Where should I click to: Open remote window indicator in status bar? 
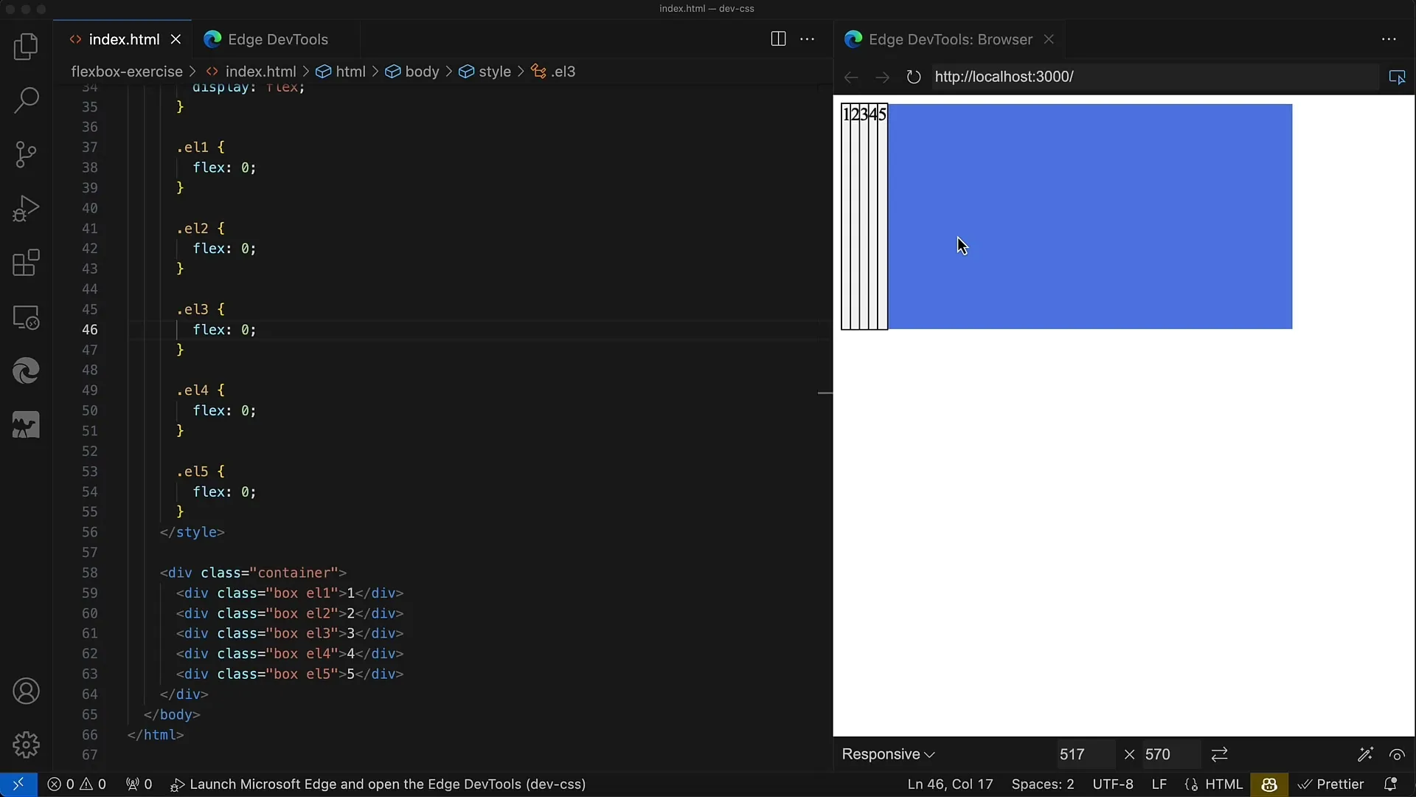click(18, 784)
